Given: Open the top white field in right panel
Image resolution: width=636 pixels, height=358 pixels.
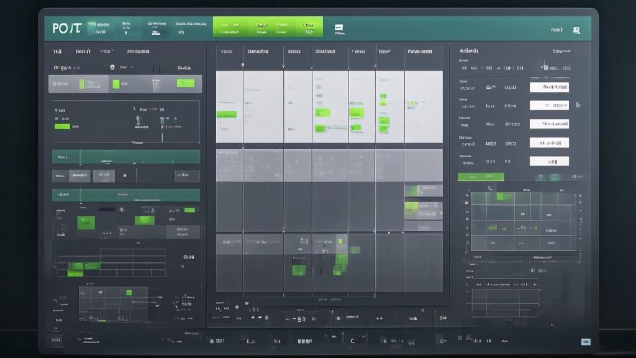Looking at the screenshot, I should [549, 88].
